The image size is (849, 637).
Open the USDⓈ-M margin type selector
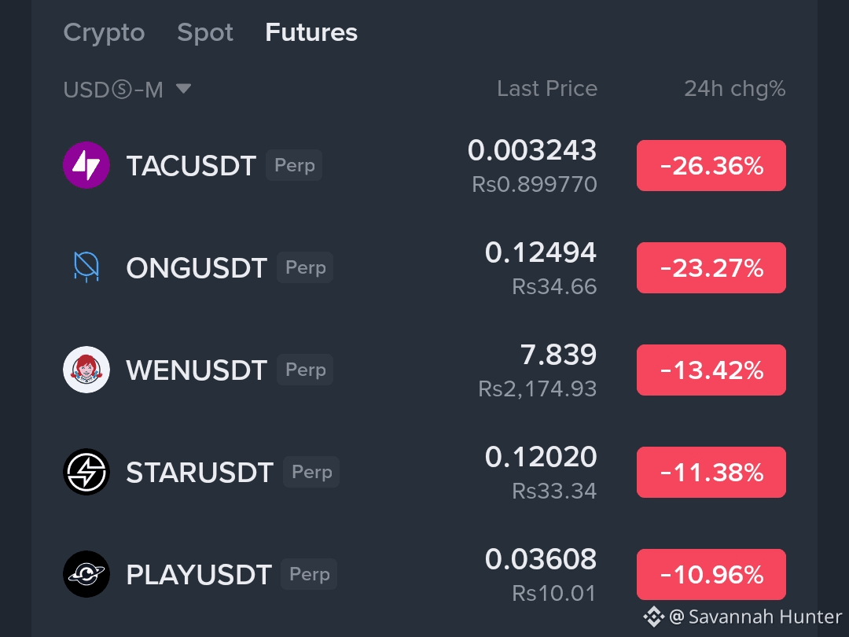click(127, 90)
